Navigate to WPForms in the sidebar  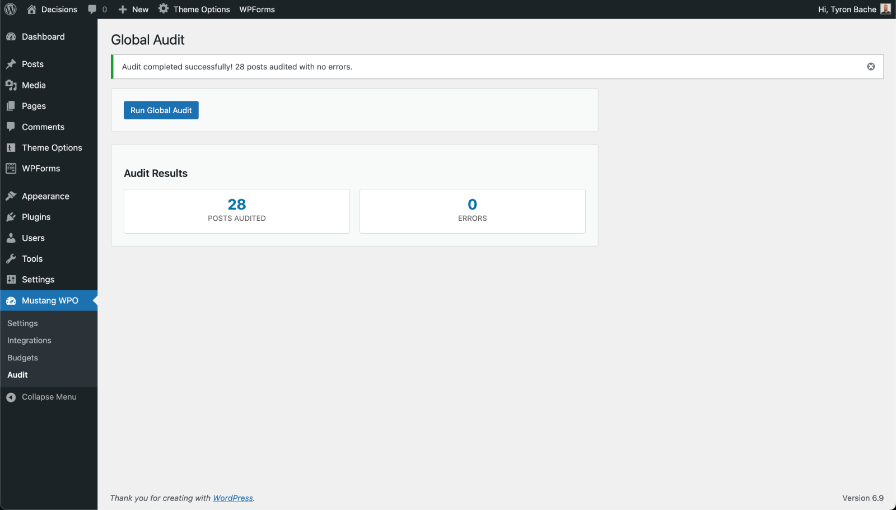(41, 168)
